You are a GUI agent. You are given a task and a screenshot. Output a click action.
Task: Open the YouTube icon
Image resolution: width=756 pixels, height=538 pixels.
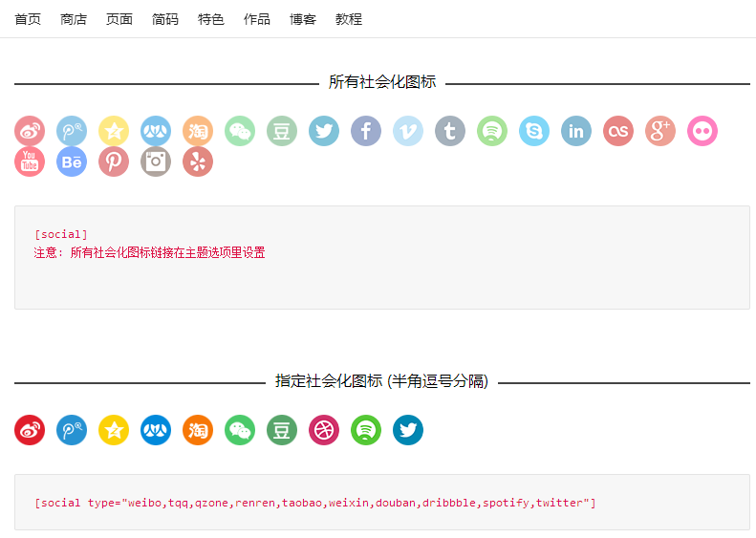(x=30, y=161)
